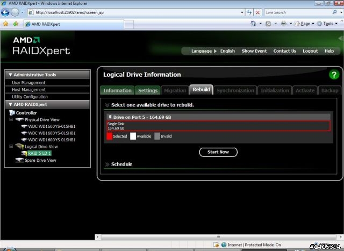Click the RSS feeds icon
Image resolution: width=344 pixels, height=251 pixels.
268,24
